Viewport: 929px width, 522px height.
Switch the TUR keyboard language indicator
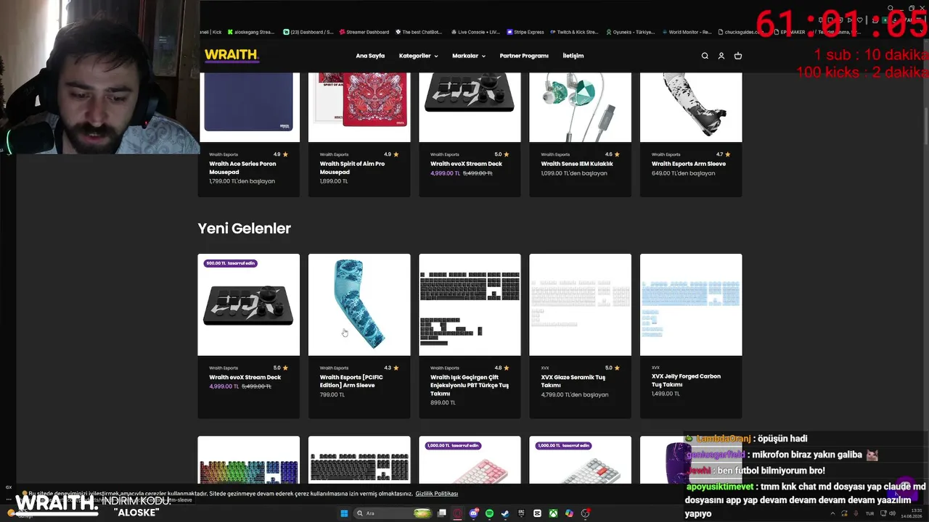tap(869, 513)
